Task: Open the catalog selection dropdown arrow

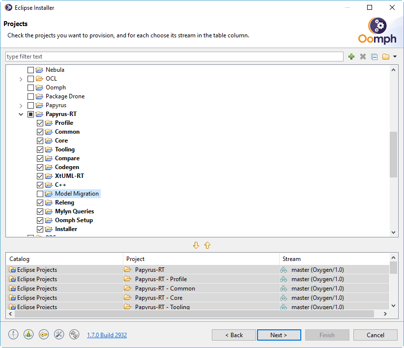Action: [395, 57]
